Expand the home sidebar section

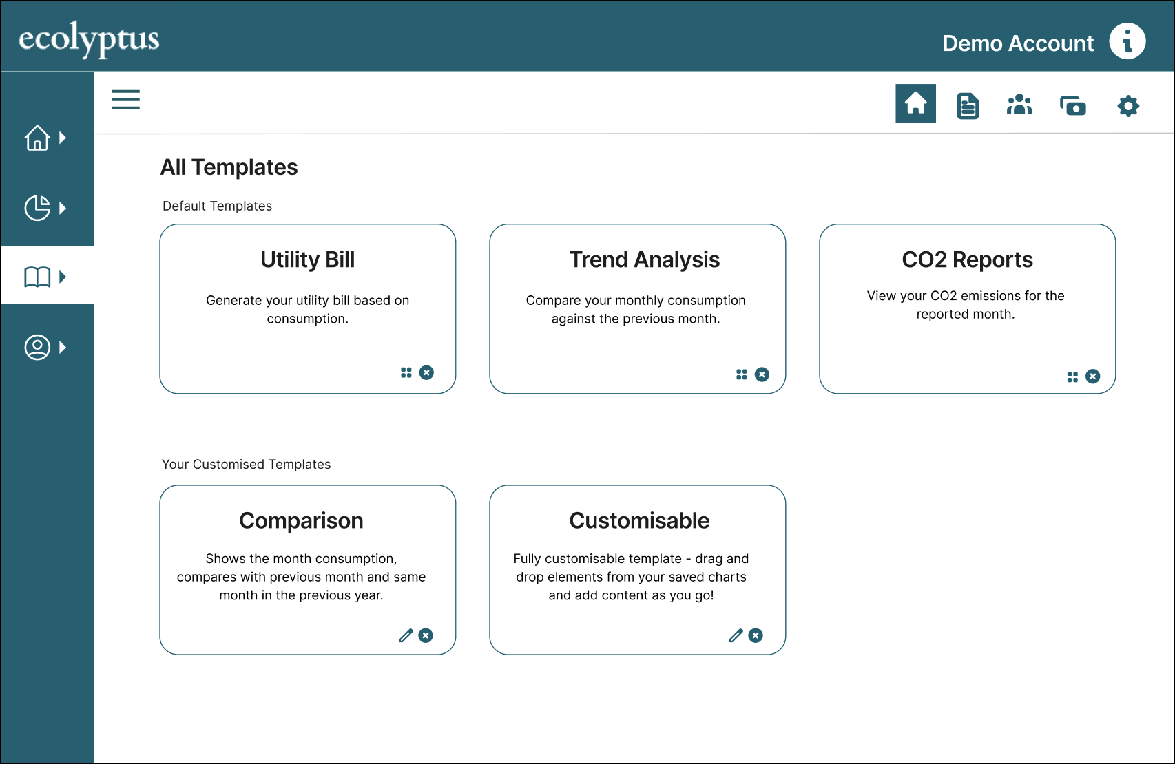pos(45,138)
